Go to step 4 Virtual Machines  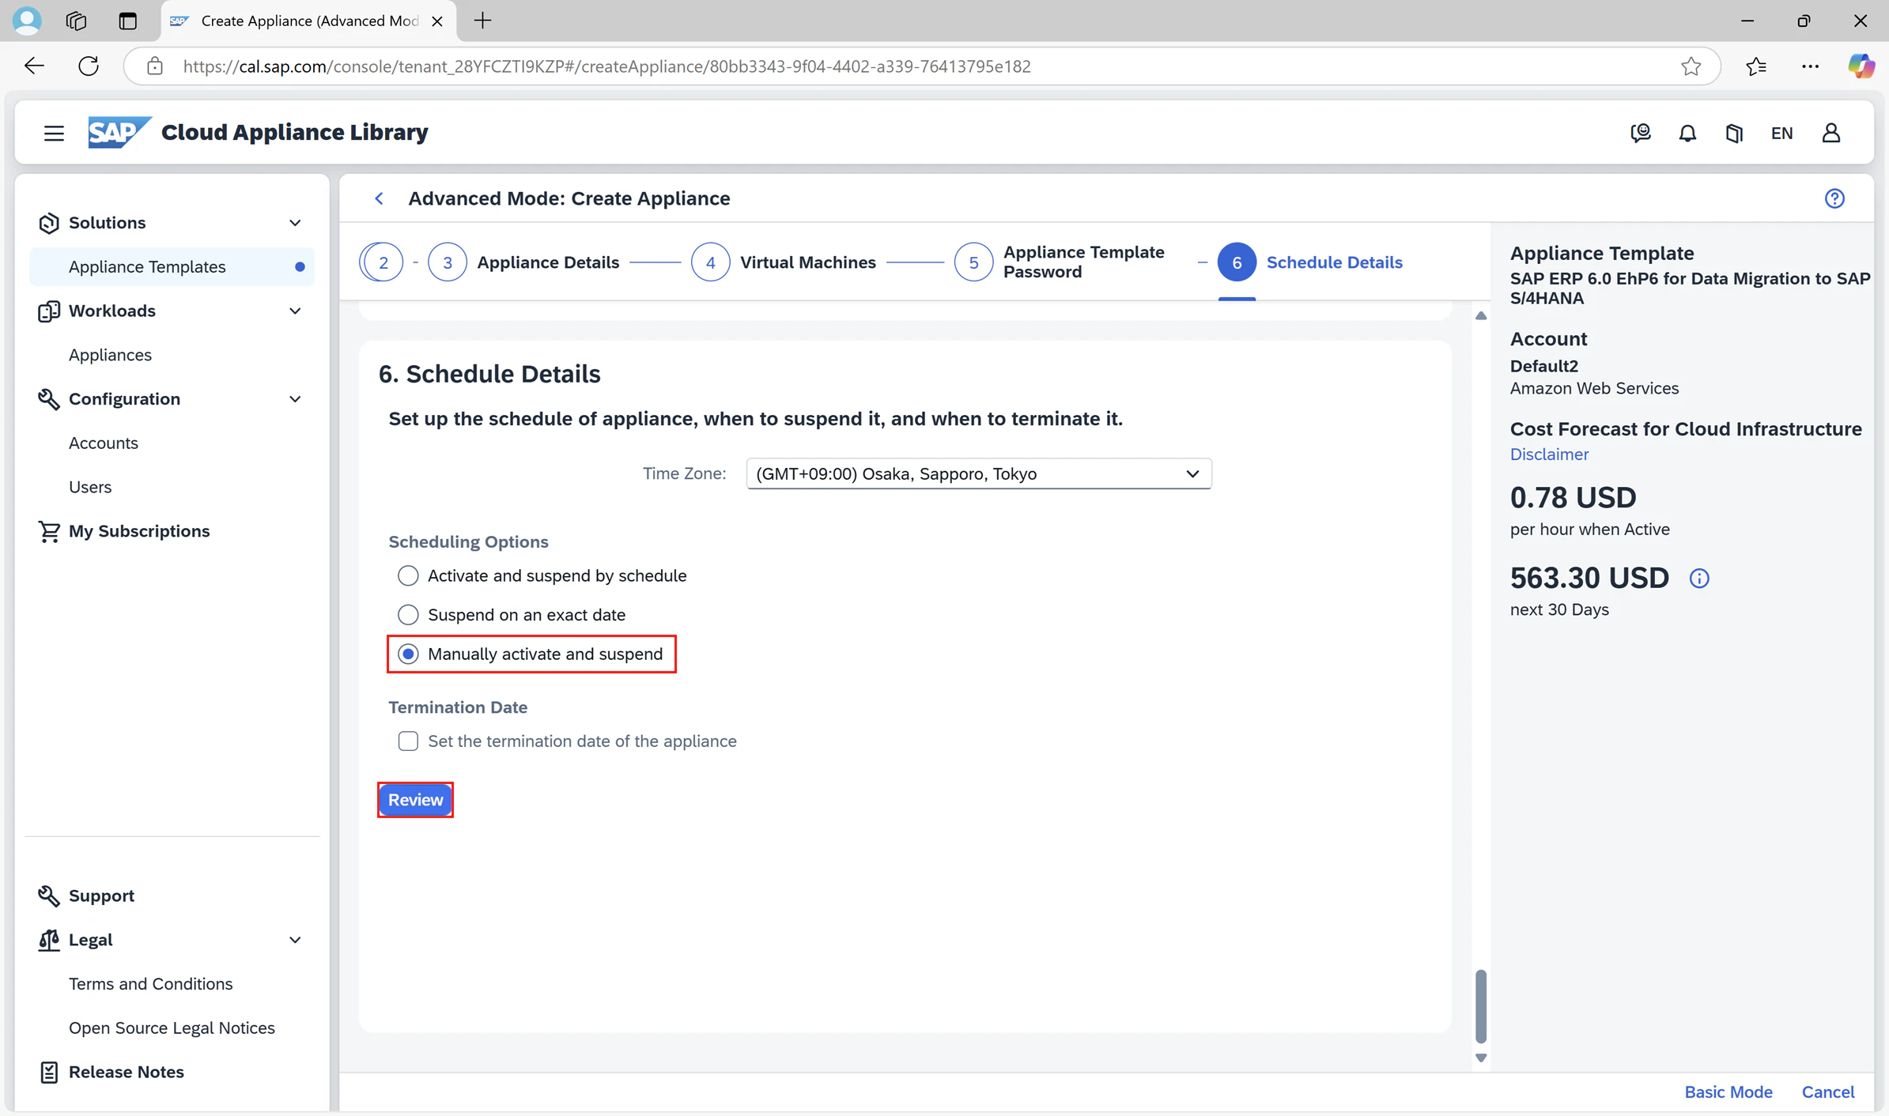click(784, 262)
